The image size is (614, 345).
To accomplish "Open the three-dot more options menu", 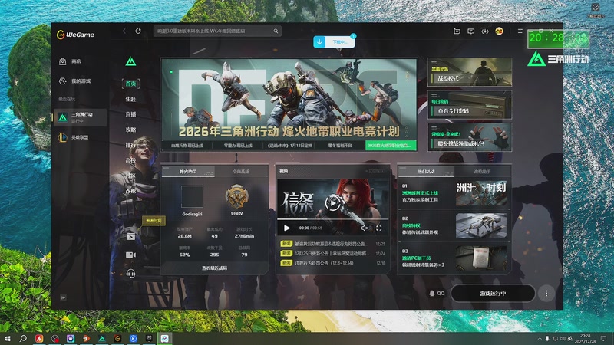I will tap(546, 293).
